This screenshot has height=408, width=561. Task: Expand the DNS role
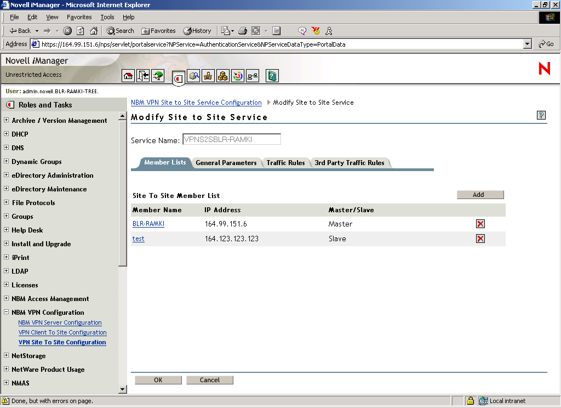click(6, 147)
